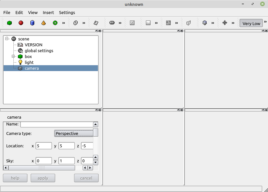Click the horizontal scrollbar in camera properties
The width and height of the screenshot is (268, 192).
click(42, 168)
